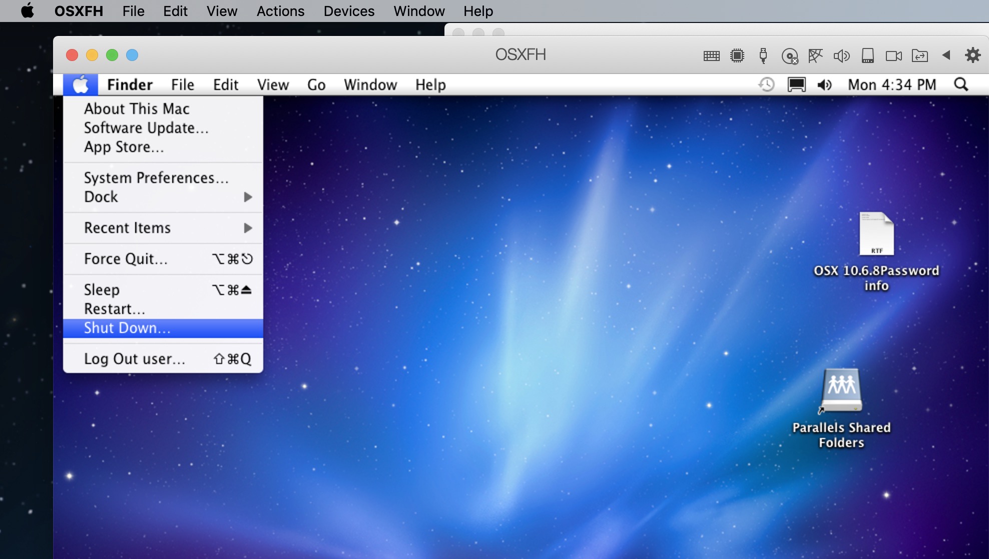Viewport: 989px width, 559px height.
Task: Open the USB device icon in toolbar
Action: (763, 55)
